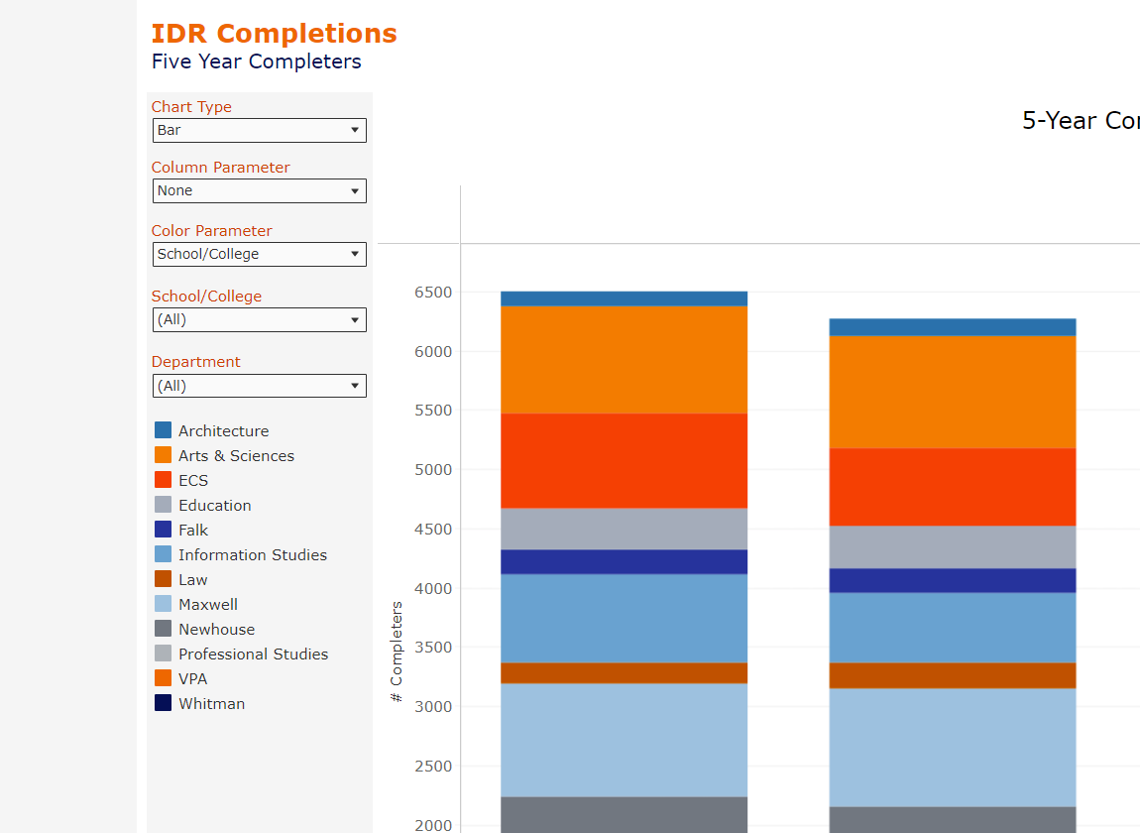This screenshot has width=1140, height=833.
Task: Select the Information Studies legend label
Action: (x=253, y=554)
